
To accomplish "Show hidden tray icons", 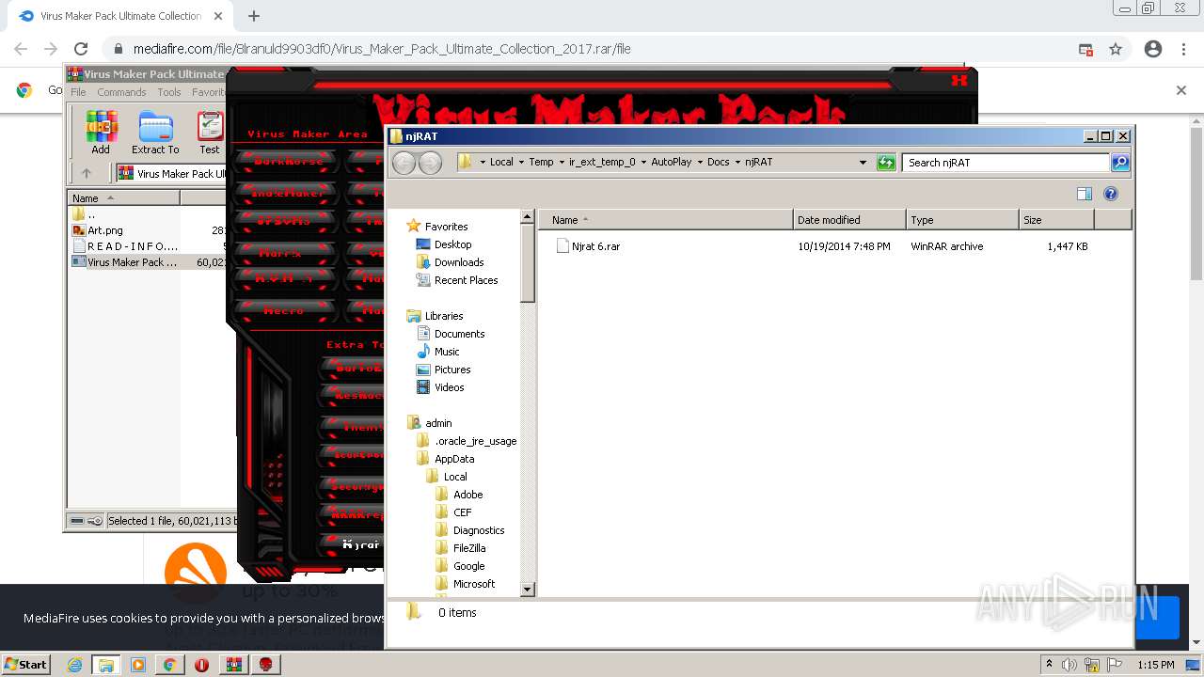I will (x=1049, y=664).
